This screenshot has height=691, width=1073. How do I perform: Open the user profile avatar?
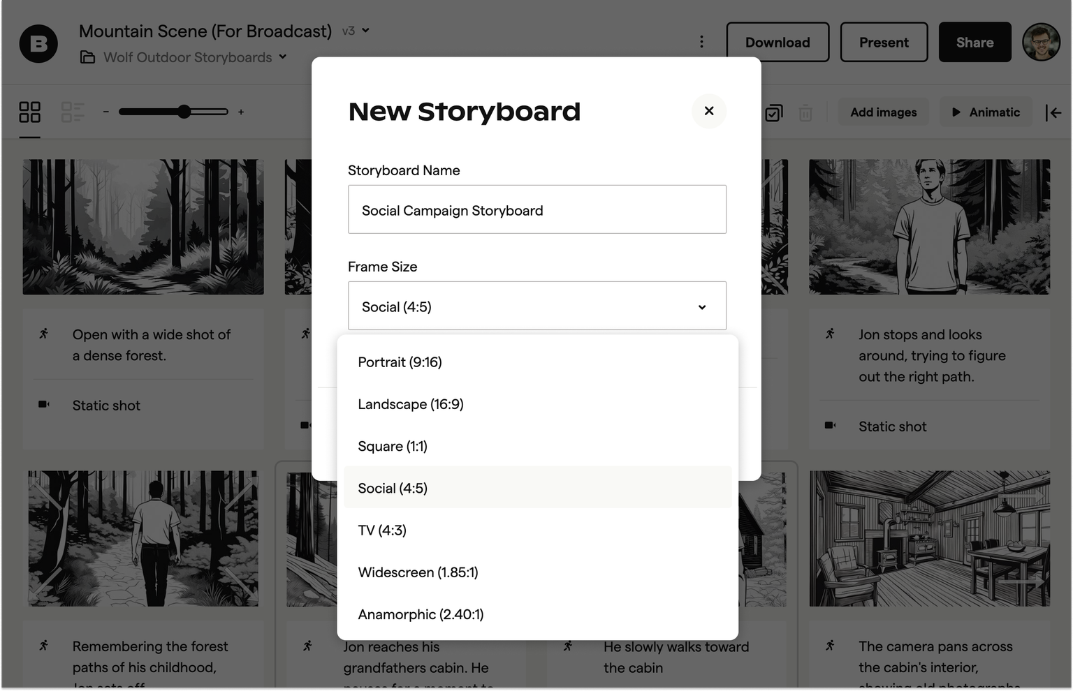click(x=1041, y=42)
